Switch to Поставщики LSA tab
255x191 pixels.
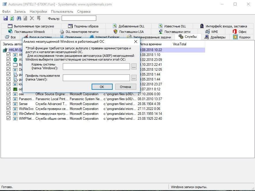(128, 31)
